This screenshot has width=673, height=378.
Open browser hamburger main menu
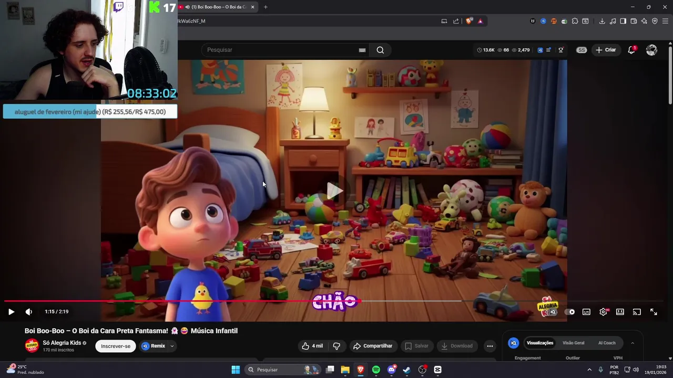(x=665, y=21)
